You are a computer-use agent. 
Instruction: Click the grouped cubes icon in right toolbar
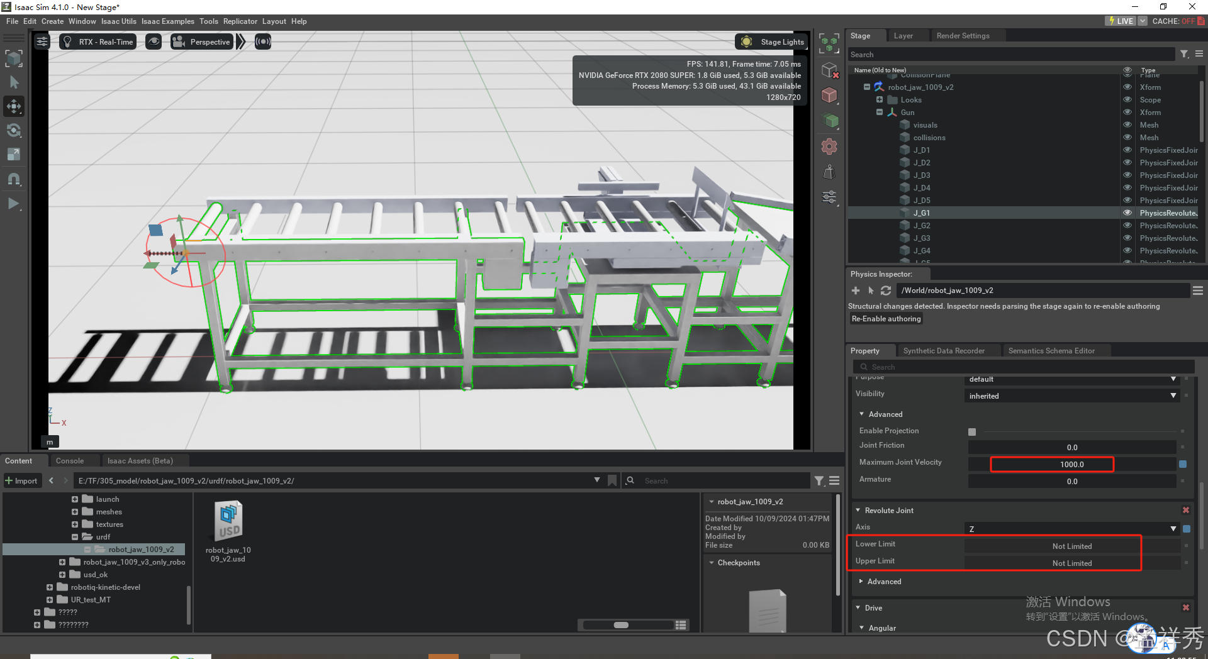(x=829, y=44)
